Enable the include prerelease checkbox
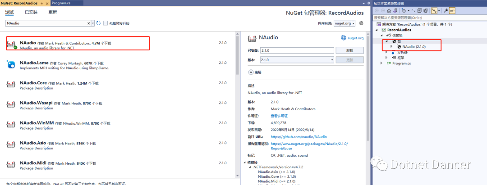Image resolution: width=487 pixels, height=185 pixels. (106, 23)
